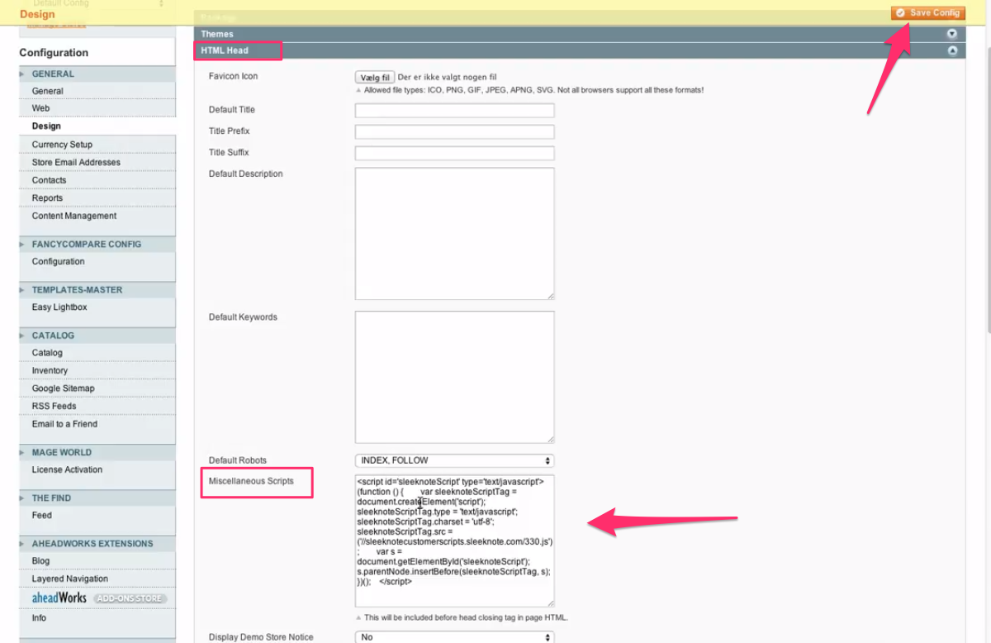The width and height of the screenshot is (991, 643).
Task: Collapse THE FIND sidebar group
Action: [97, 498]
